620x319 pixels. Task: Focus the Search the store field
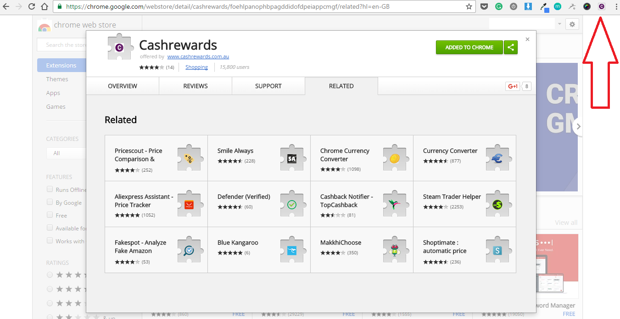point(62,45)
